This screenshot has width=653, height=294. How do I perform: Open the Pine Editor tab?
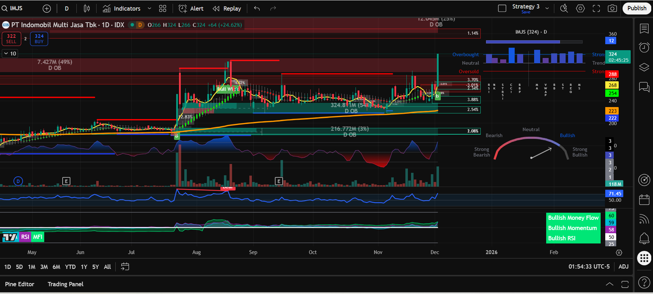pyautogui.click(x=19, y=284)
